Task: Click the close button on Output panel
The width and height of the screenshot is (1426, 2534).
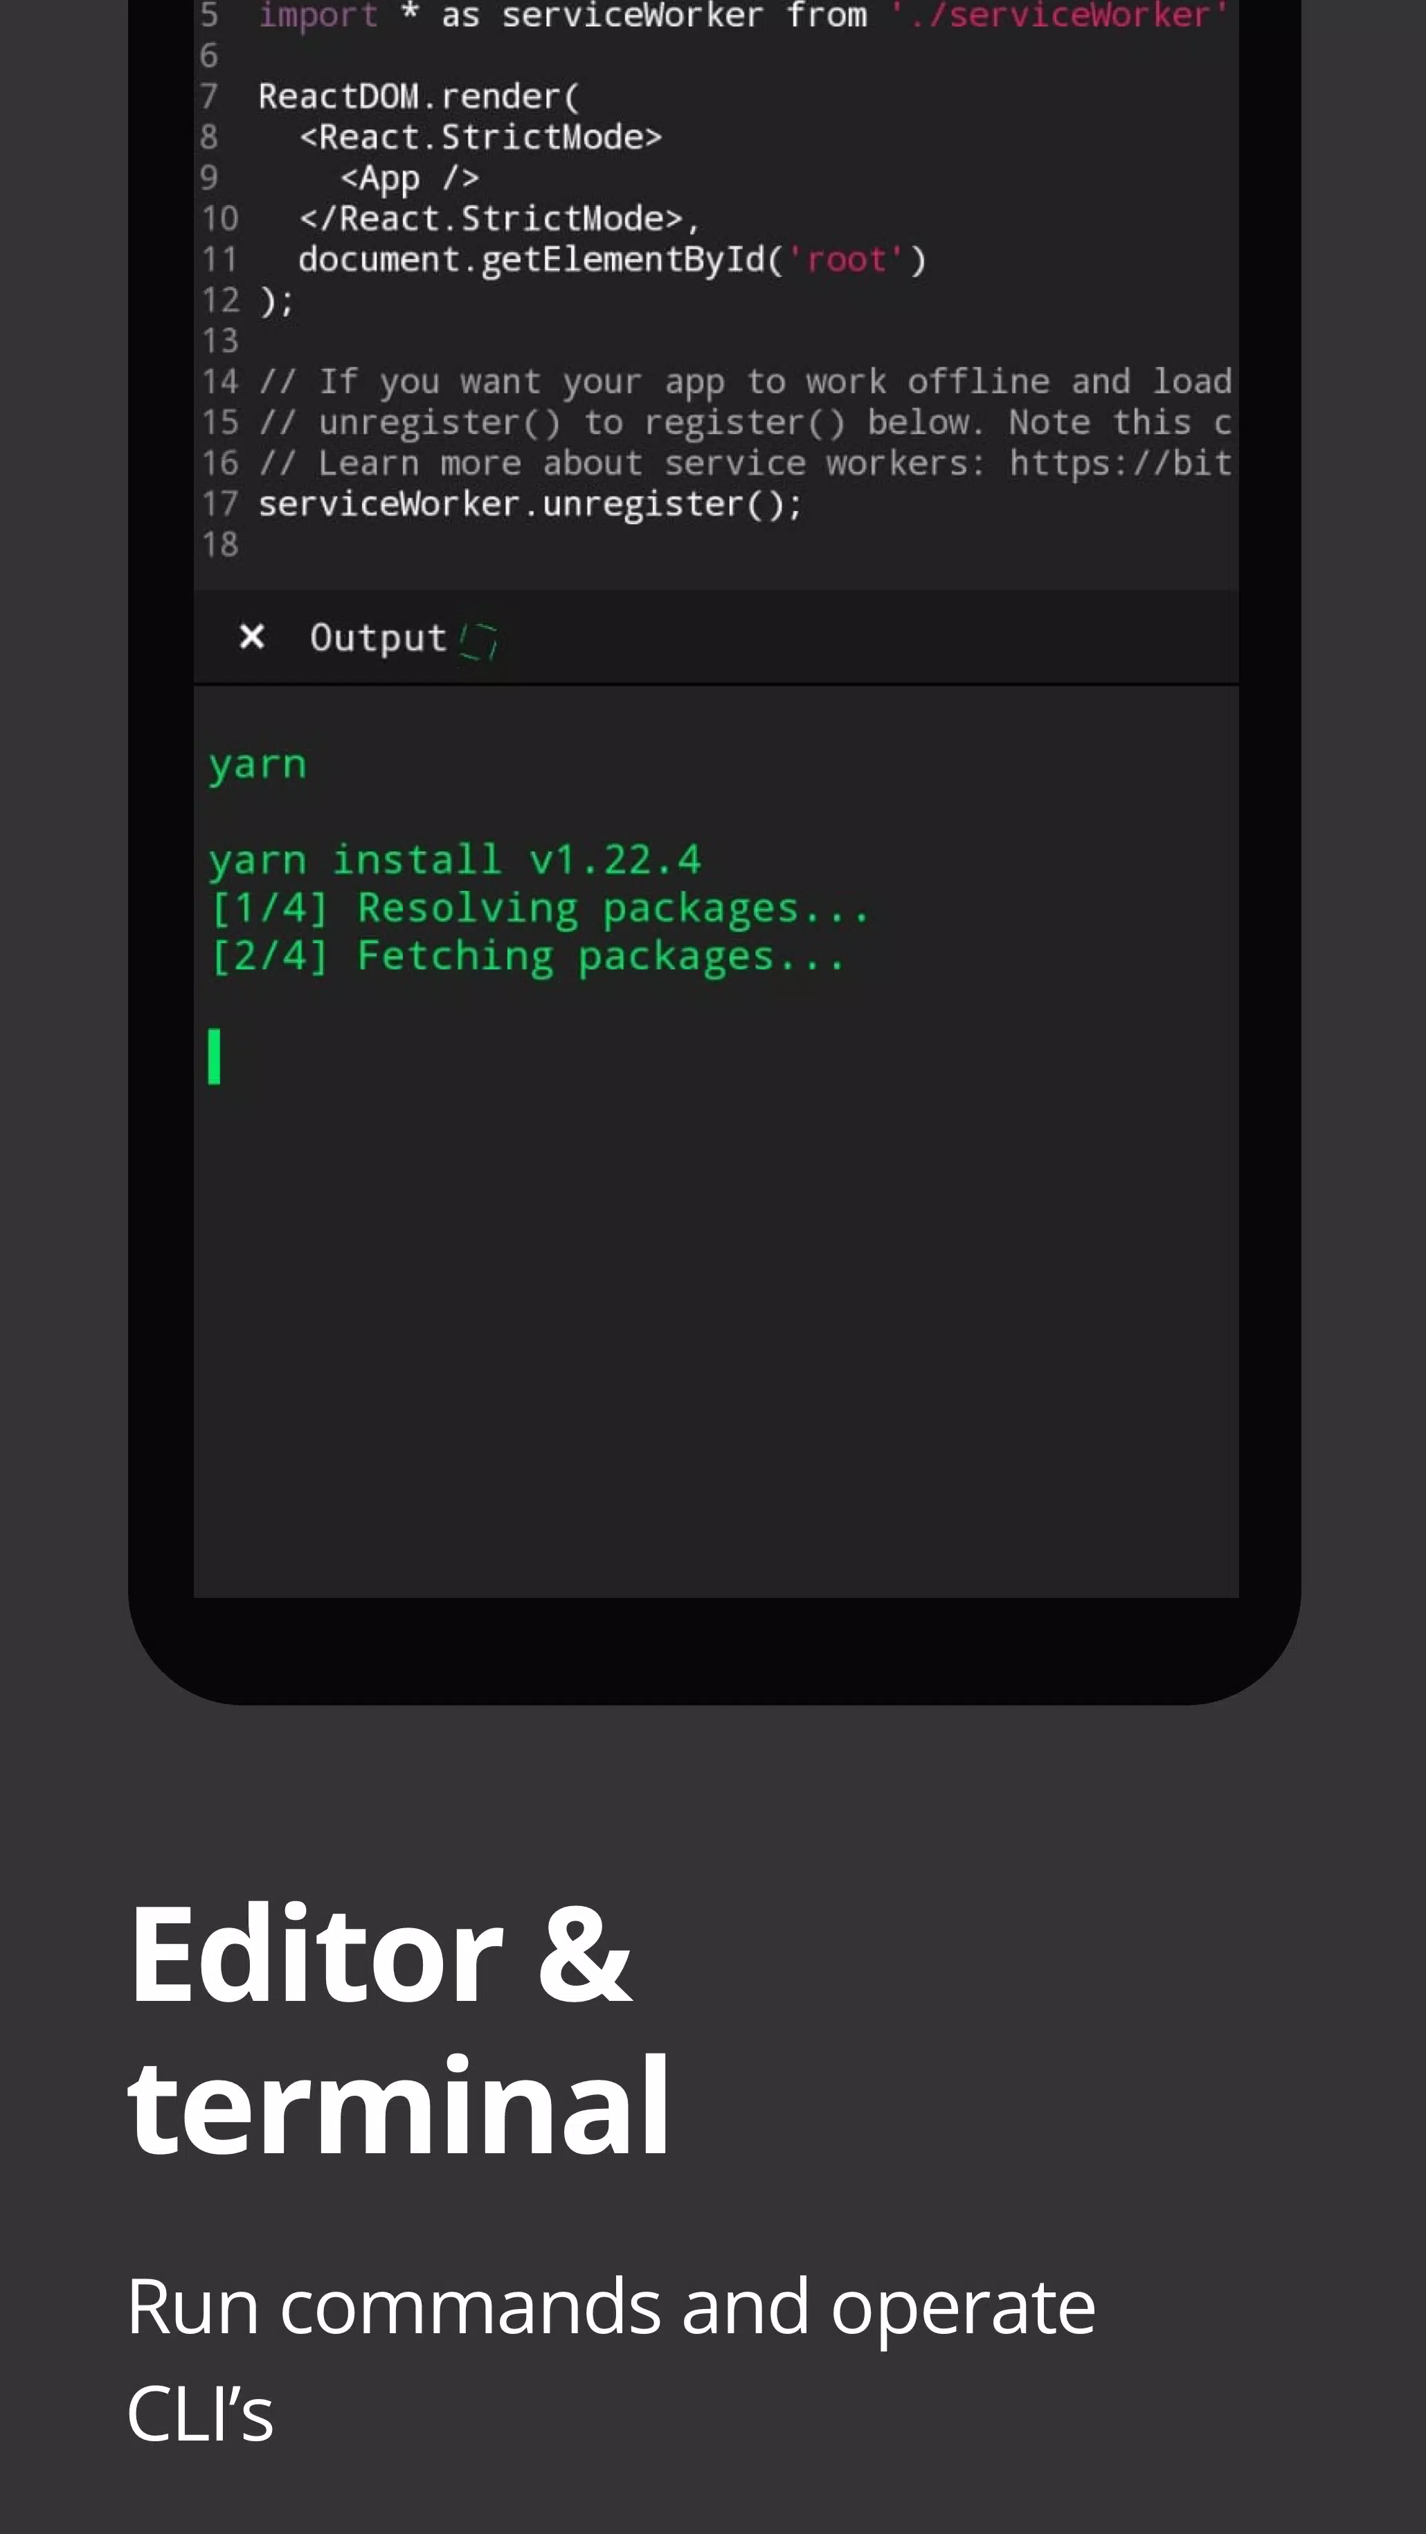Action: [251, 637]
